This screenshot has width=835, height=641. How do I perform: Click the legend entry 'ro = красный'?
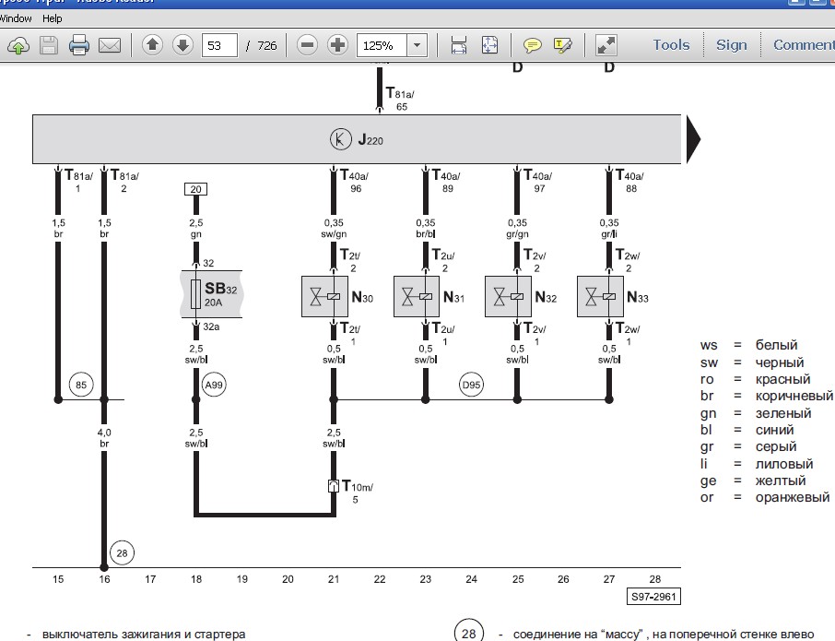point(755,379)
